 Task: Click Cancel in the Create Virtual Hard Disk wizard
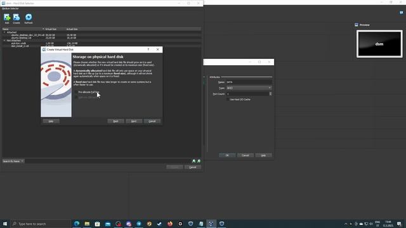pyautogui.click(x=152, y=121)
